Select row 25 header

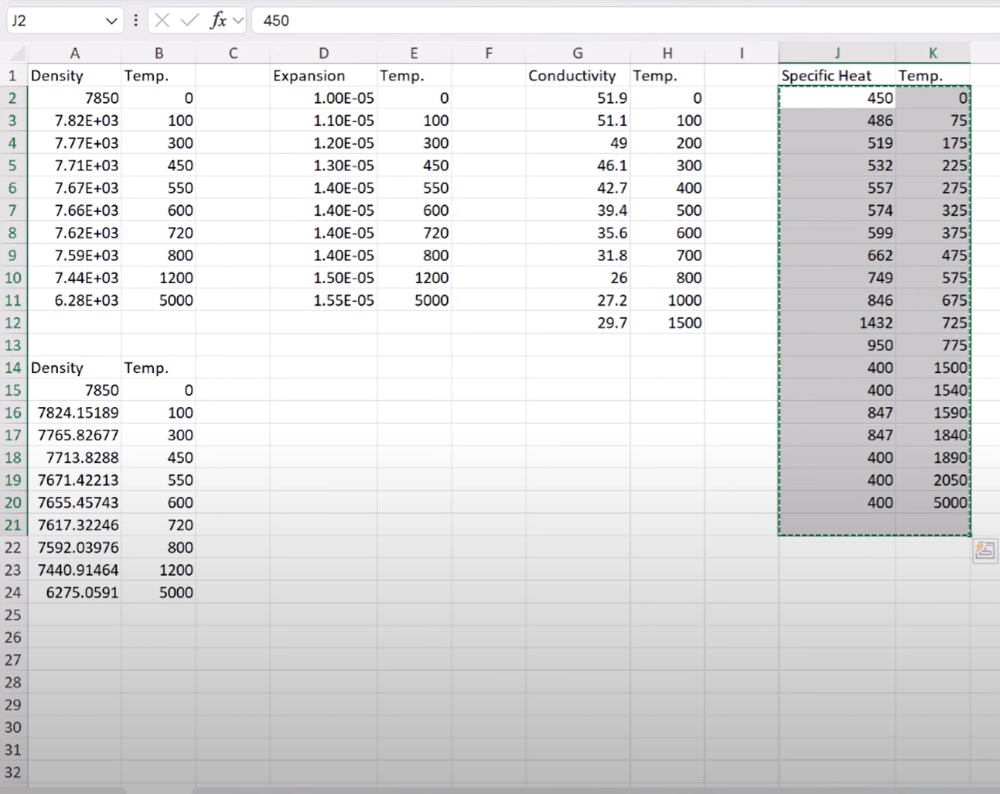[13, 615]
